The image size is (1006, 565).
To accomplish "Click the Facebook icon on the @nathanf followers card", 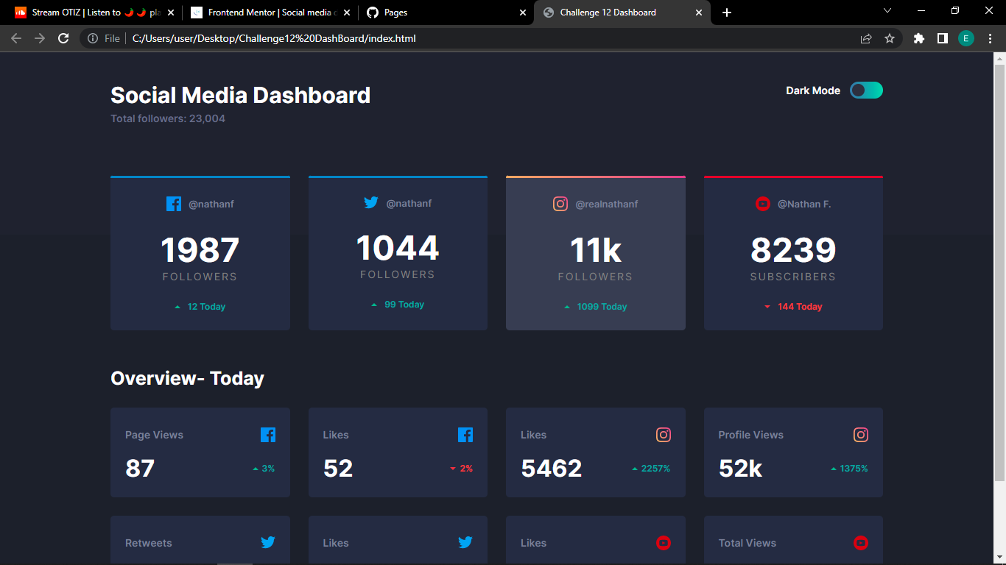I will [174, 204].
